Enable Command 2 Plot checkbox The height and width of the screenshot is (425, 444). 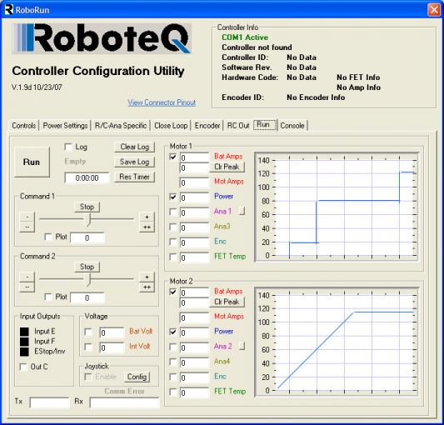pos(48,297)
